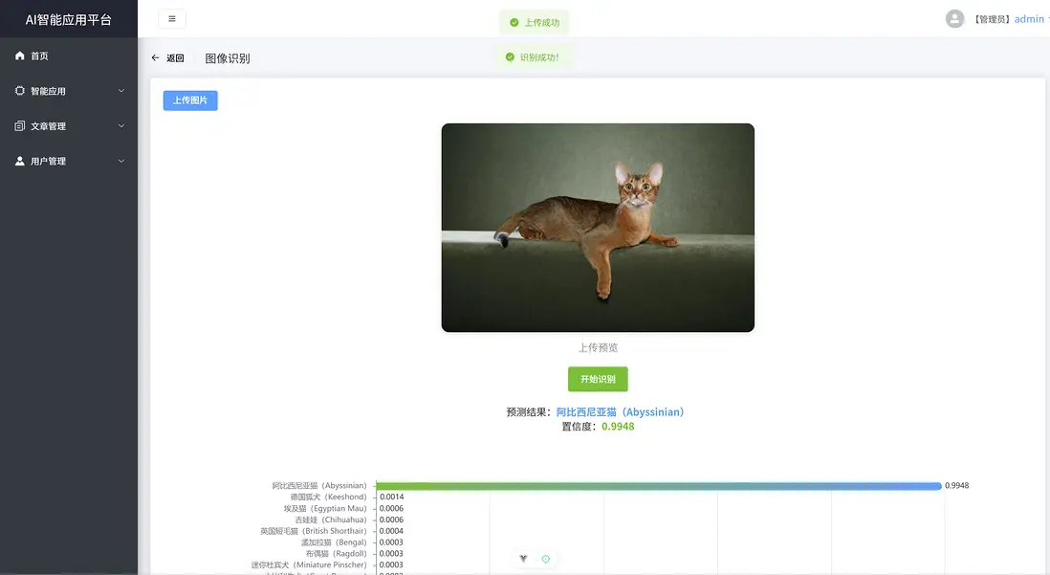
Task: Click the 预测结果 label
Action: pos(529,411)
